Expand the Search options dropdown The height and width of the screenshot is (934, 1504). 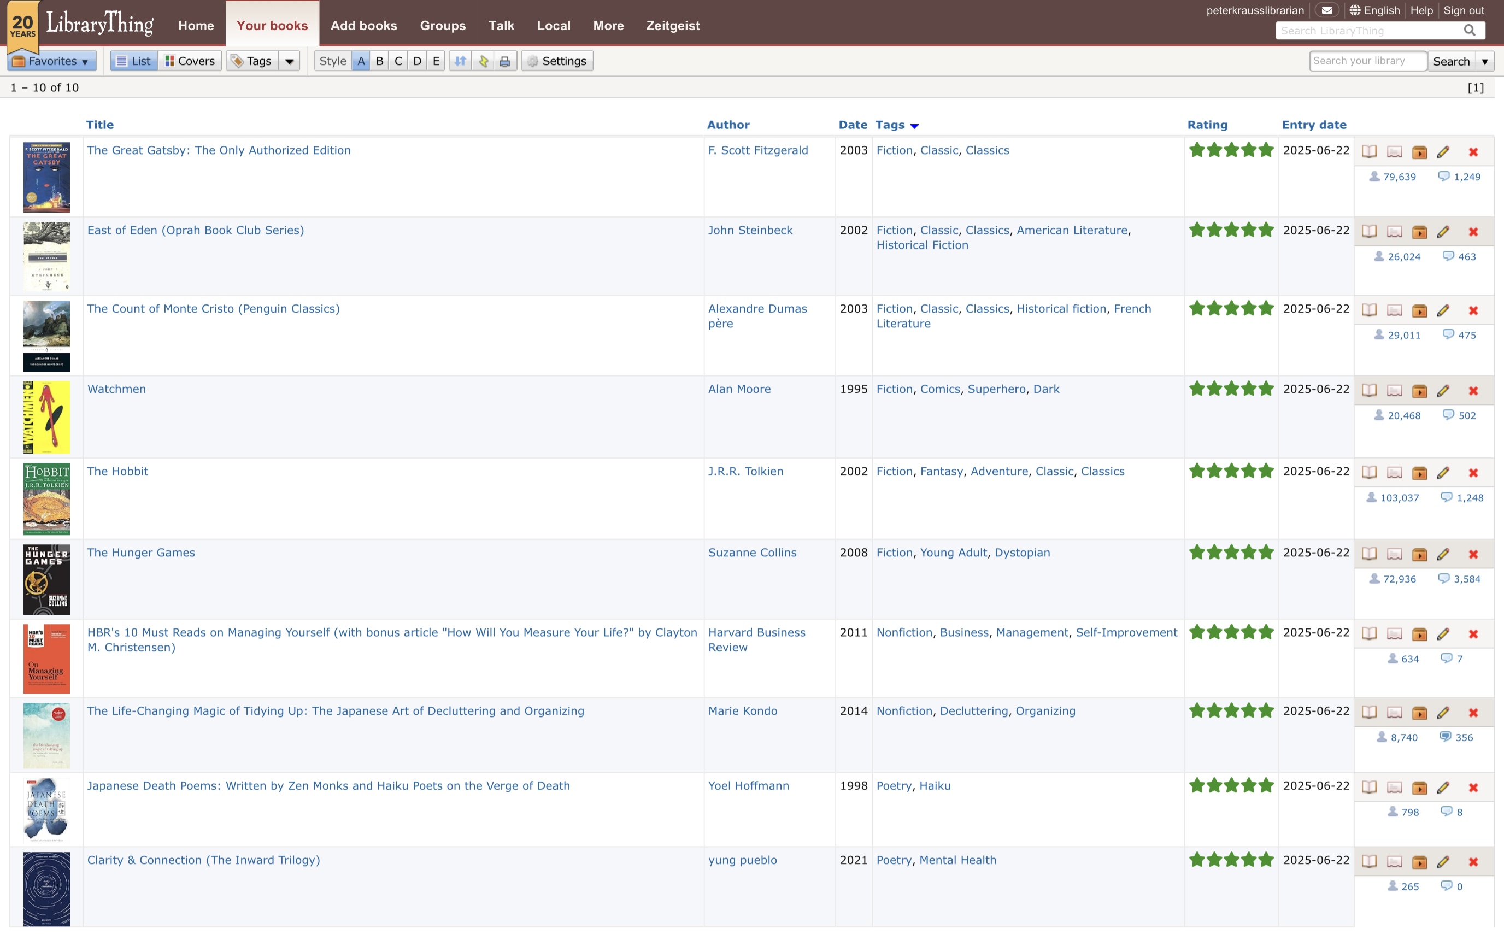pos(1485,61)
